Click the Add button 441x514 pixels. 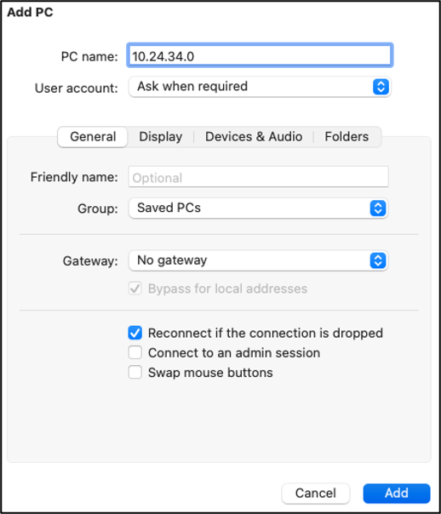(397, 493)
